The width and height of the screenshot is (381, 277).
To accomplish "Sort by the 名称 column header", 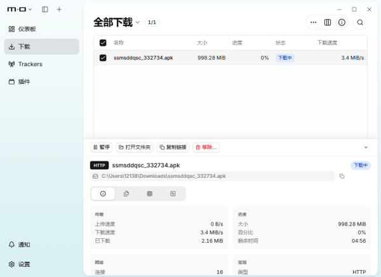I will pos(119,43).
